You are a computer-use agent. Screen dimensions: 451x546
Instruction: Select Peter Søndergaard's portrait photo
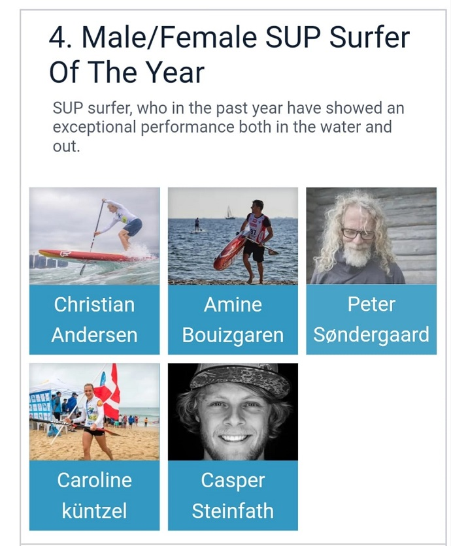371,236
